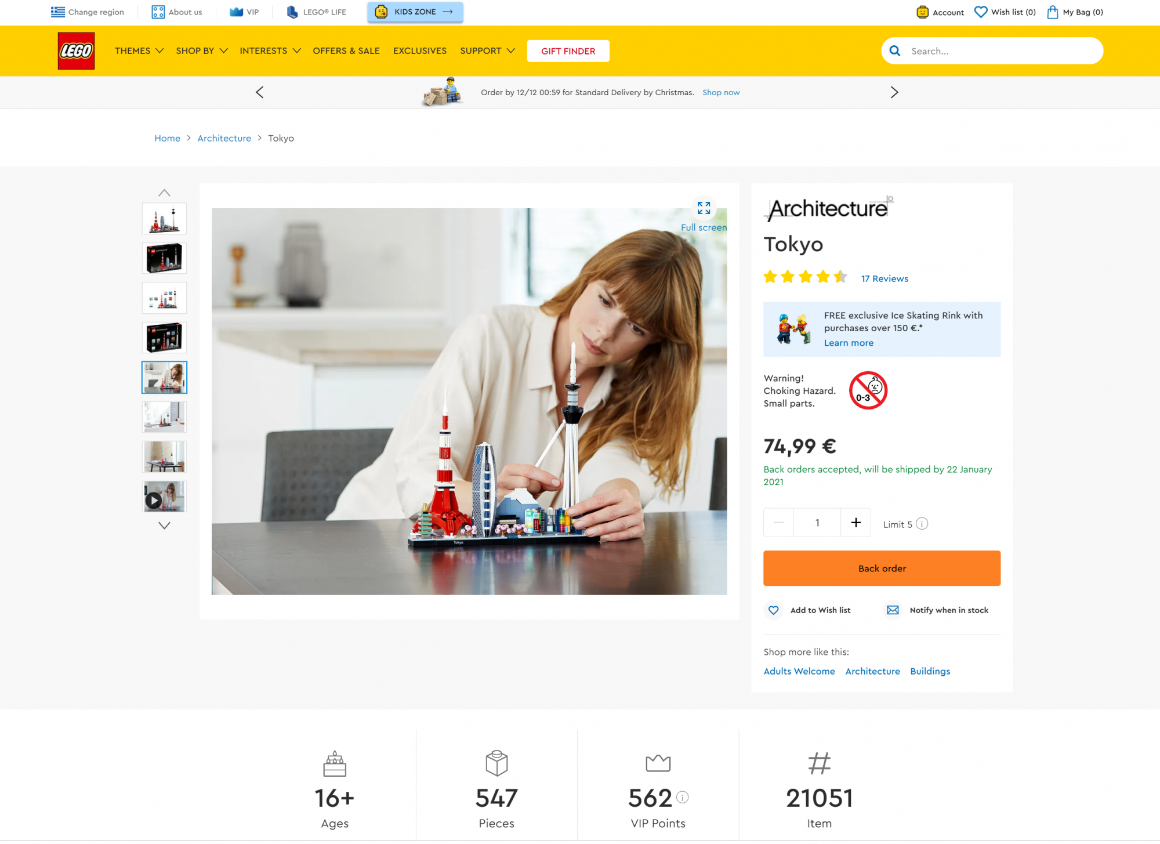Click the Wish list heart icon
This screenshot has height=844, width=1160.
(x=980, y=12)
